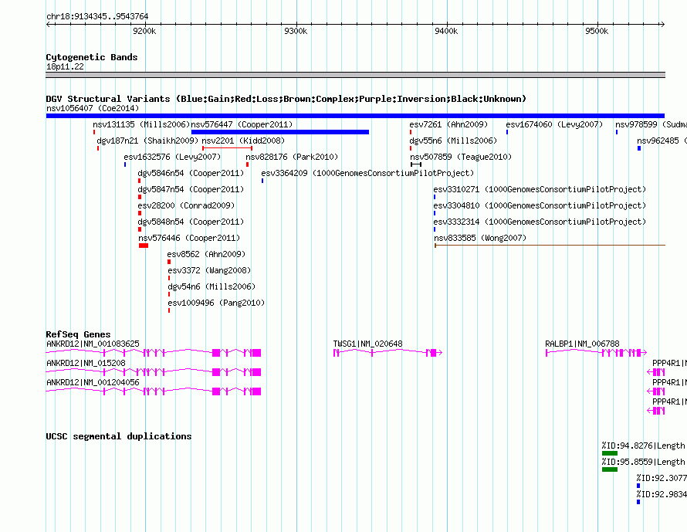Click dgv5848n54 (Cooper2011) label
The height and width of the screenshot is (532, 687).
(x=191, y=222)
